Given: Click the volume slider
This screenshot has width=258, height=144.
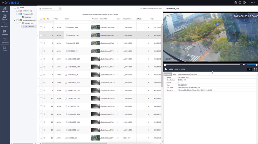Looking at the screenshot, I should click(x=251, y=65).
